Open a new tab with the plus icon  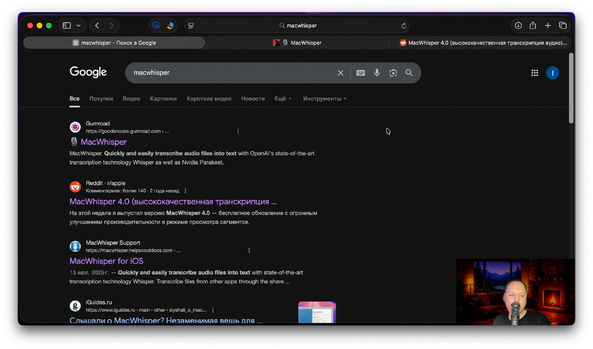click(x=548, y=25)
